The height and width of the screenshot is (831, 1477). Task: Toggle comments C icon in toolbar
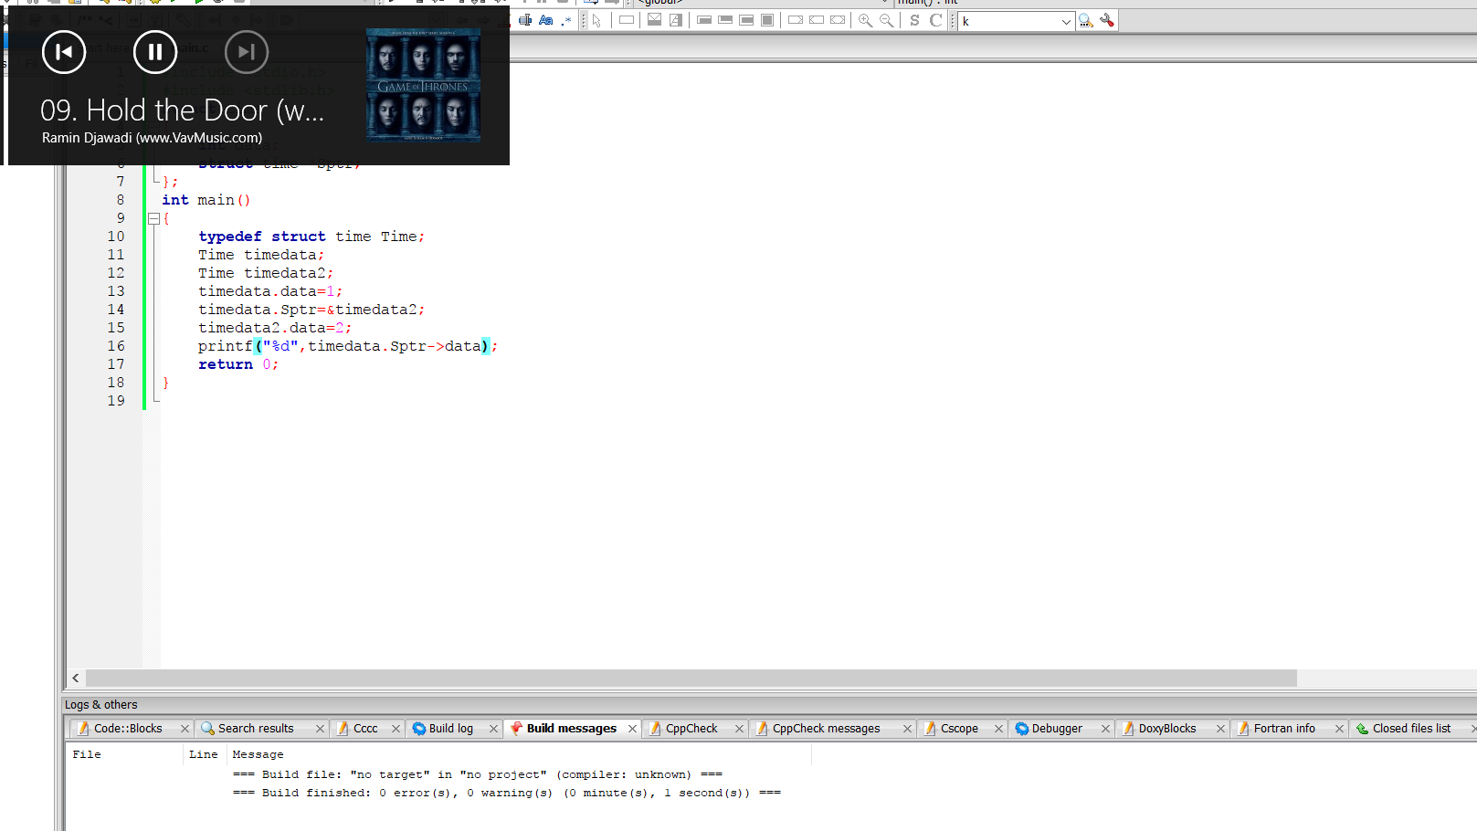click(935, 20)
